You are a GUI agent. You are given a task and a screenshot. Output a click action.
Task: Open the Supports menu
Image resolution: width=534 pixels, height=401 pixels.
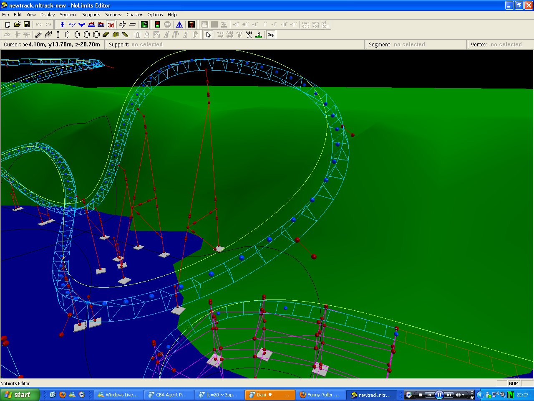pos(91,15)
